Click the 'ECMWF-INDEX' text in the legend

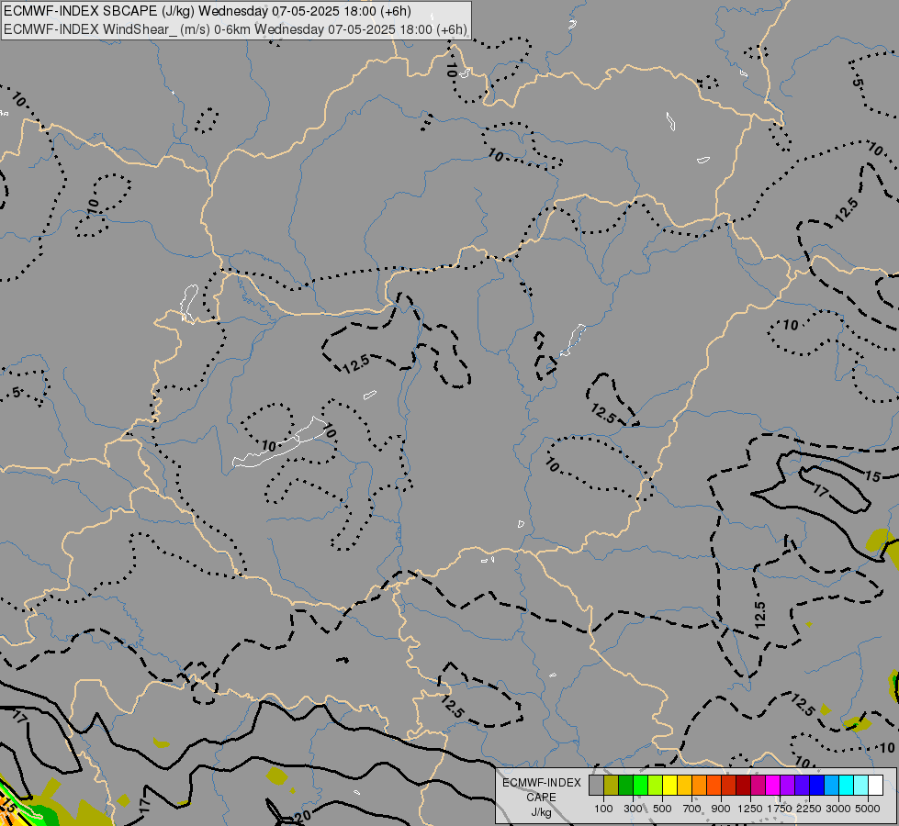pyautogui.click(x=541, y=783)
